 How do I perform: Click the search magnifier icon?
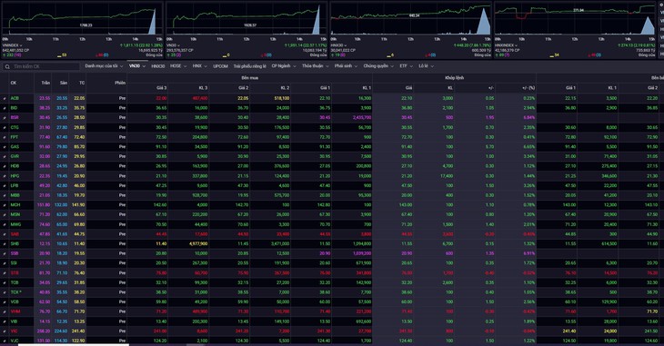click(x=7, y=66)
